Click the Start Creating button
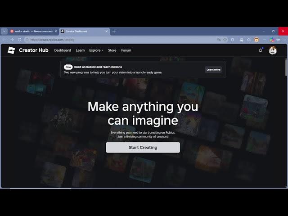 pos(143,148)
